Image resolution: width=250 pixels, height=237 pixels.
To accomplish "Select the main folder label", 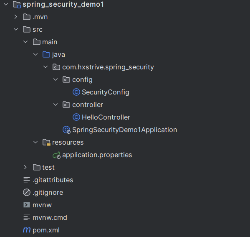I will [x=50, y=42].
